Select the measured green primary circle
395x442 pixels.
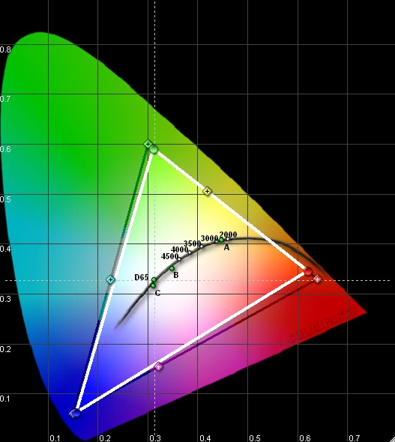click(x=154, y=149)
